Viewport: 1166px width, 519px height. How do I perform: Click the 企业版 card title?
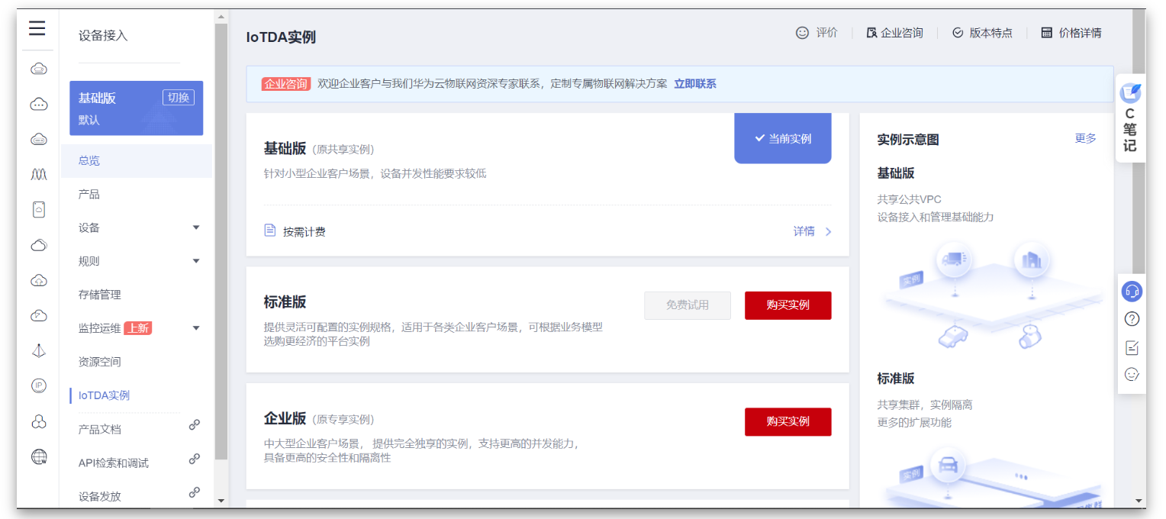pyautogui.click(x=285, y=418)
